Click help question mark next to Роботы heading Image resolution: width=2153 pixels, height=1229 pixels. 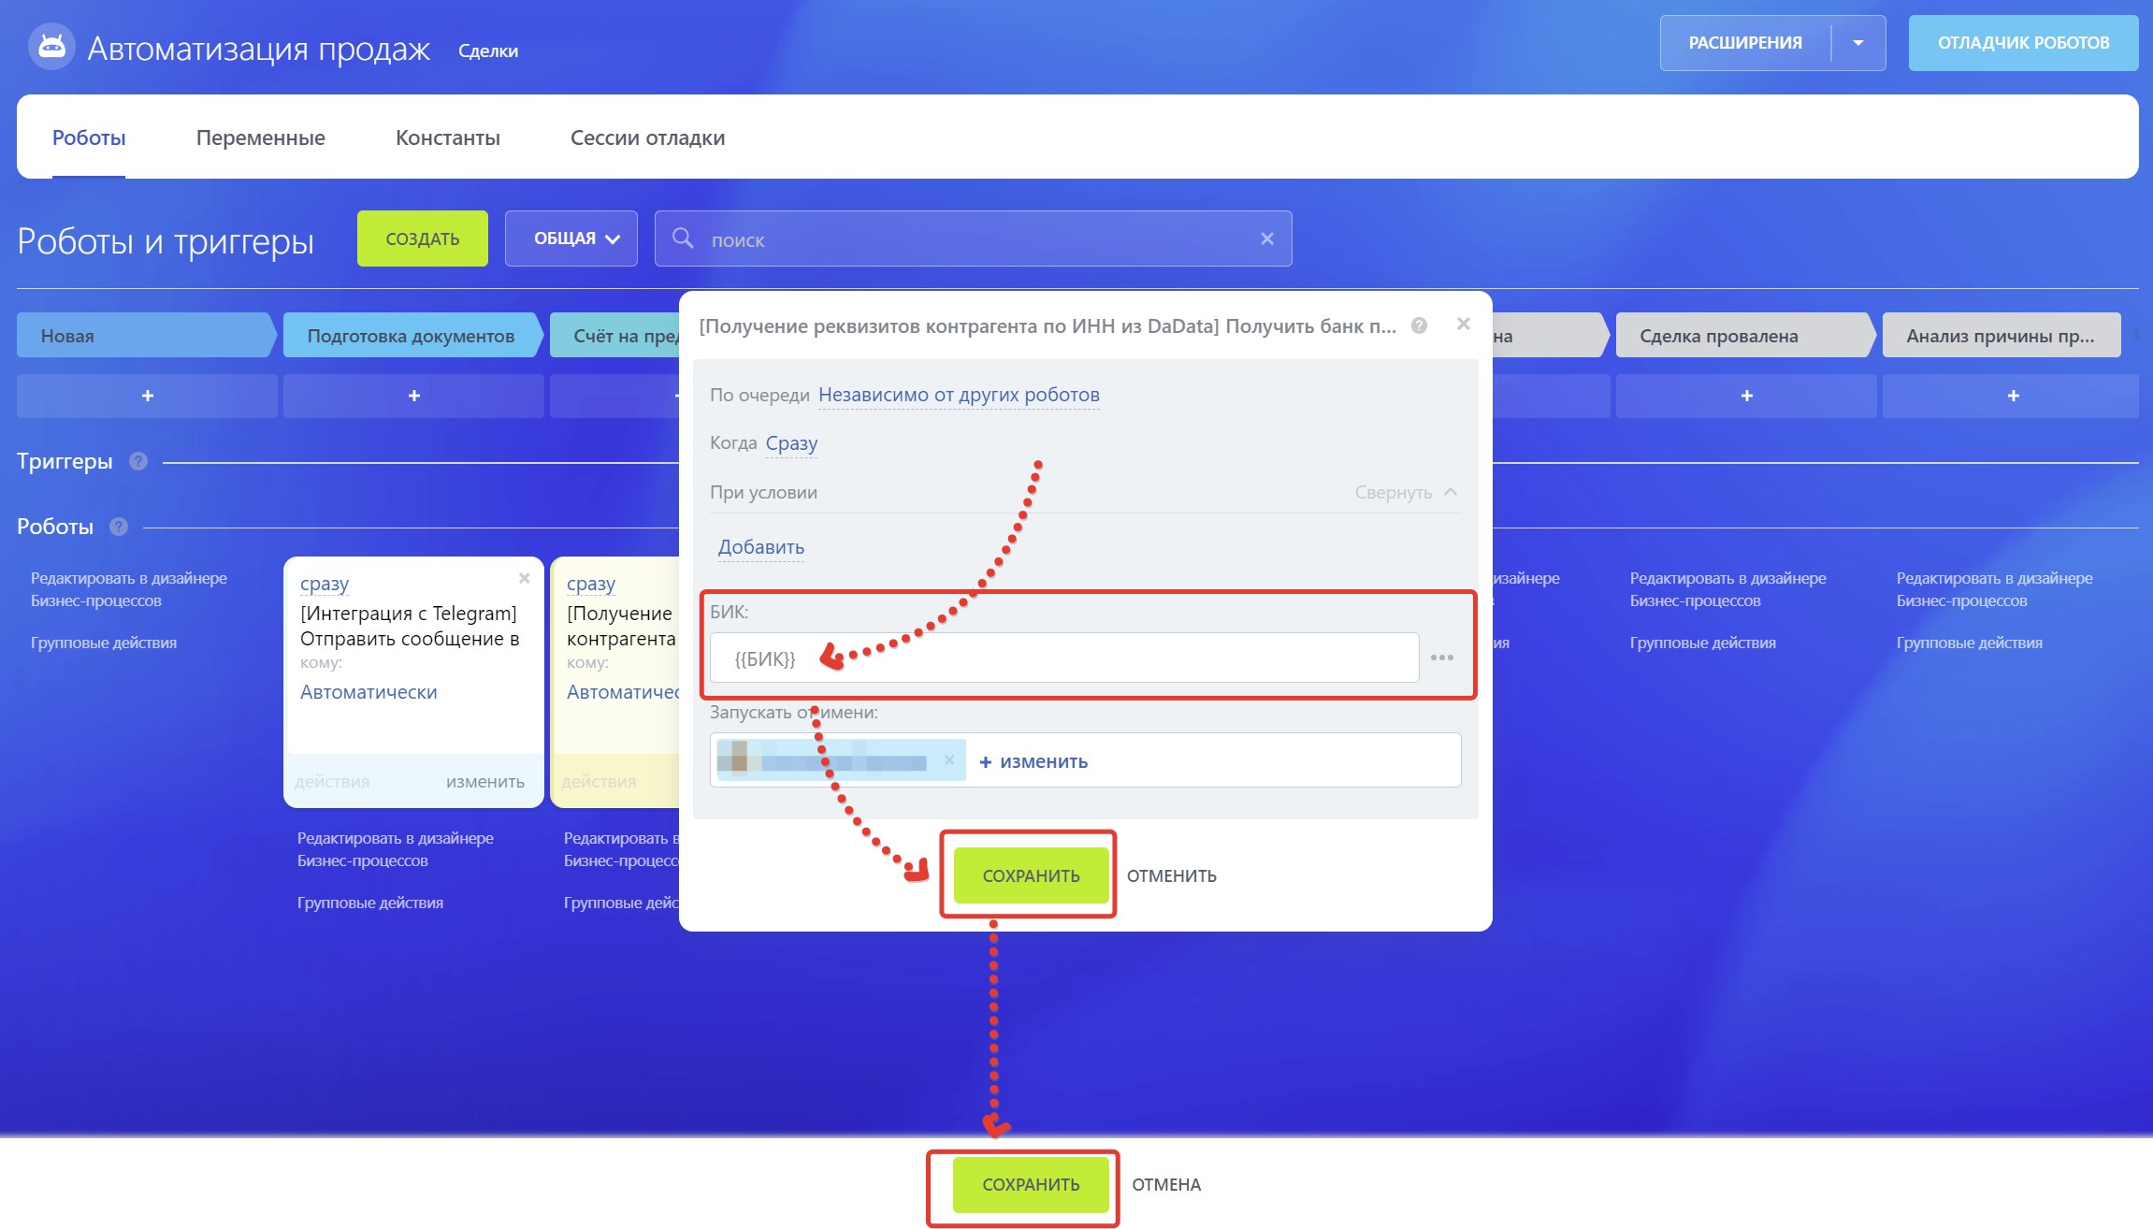(119, 527)
